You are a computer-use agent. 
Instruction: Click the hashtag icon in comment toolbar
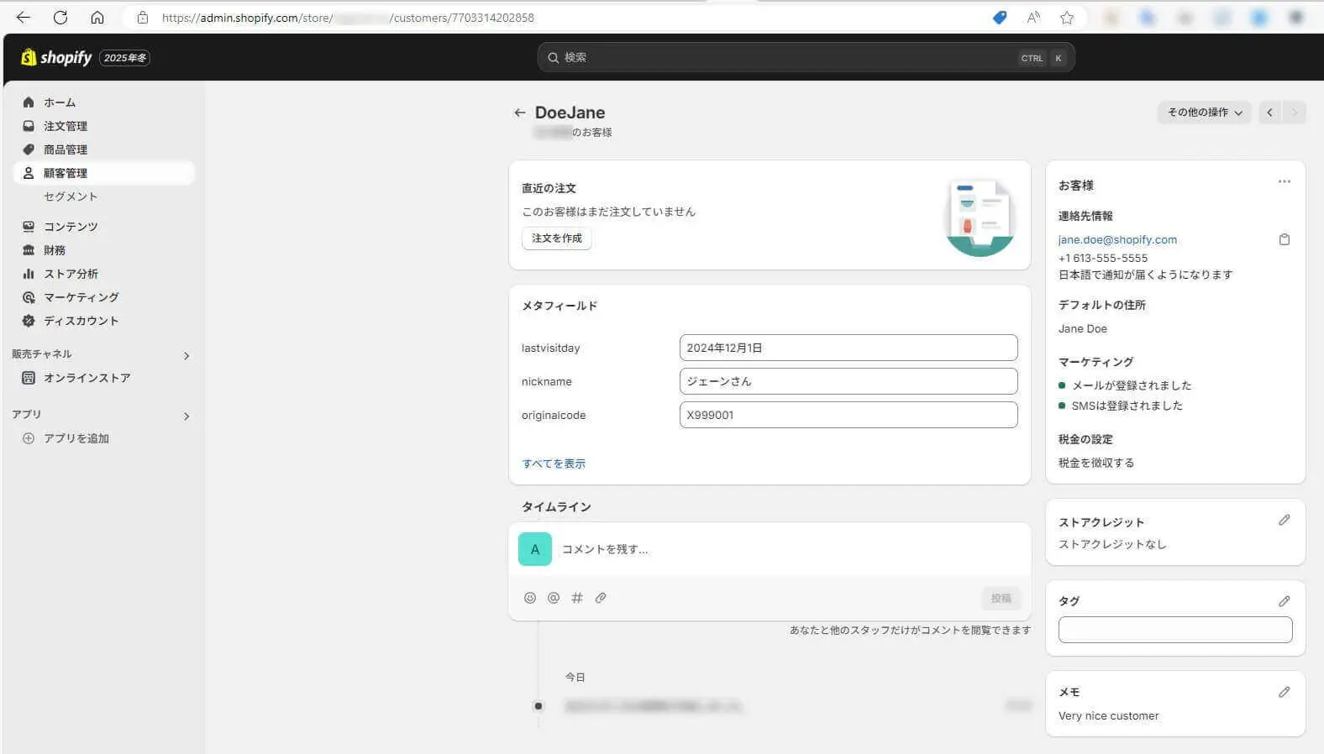[577, 598]
